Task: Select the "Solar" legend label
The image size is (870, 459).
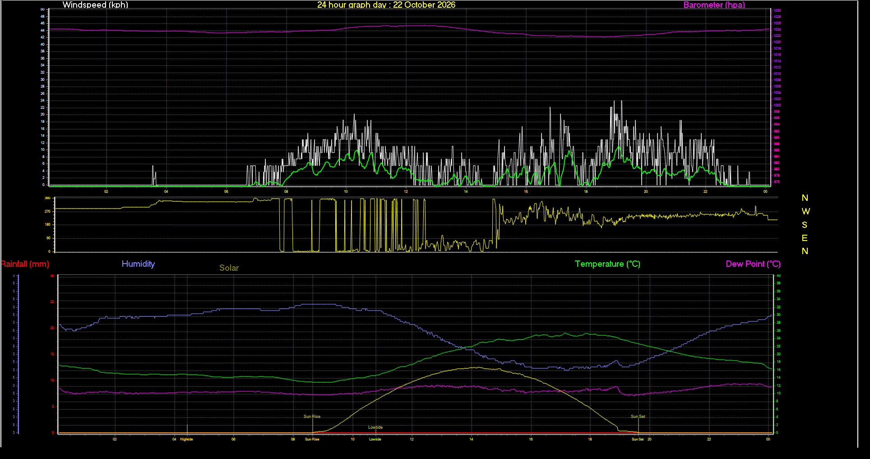Action: [229, 268]
